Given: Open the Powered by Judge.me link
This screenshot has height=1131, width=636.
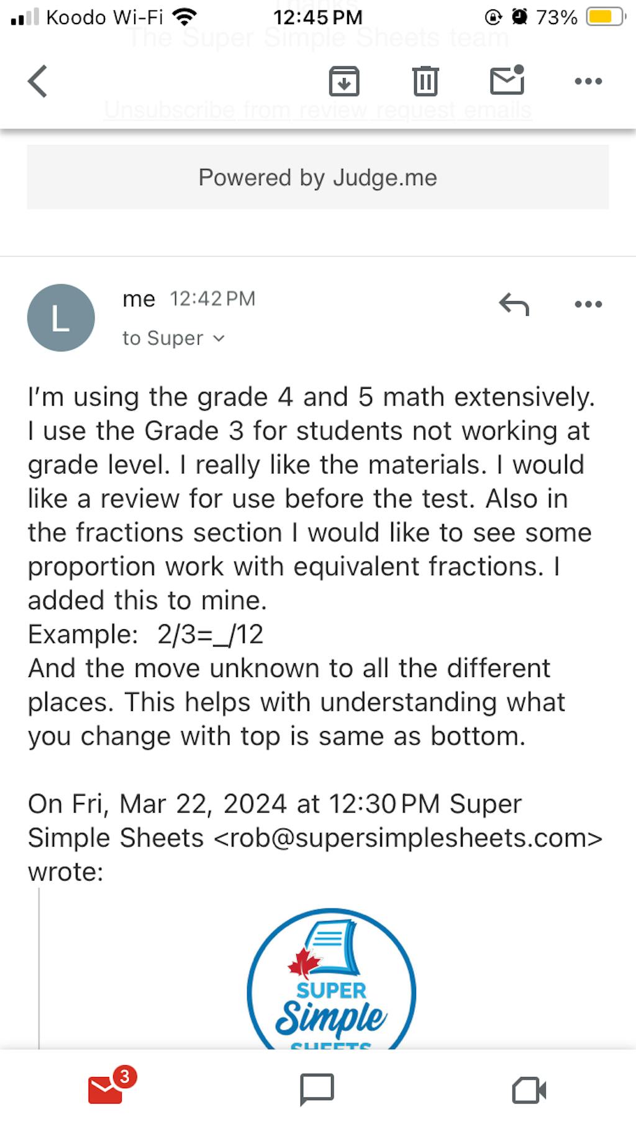Looking at the screenshot, I should pos(317,178).
